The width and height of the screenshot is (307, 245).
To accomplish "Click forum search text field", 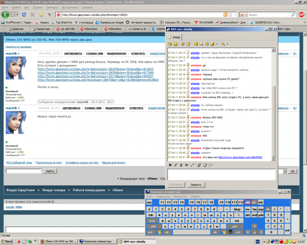I will 24,171.
